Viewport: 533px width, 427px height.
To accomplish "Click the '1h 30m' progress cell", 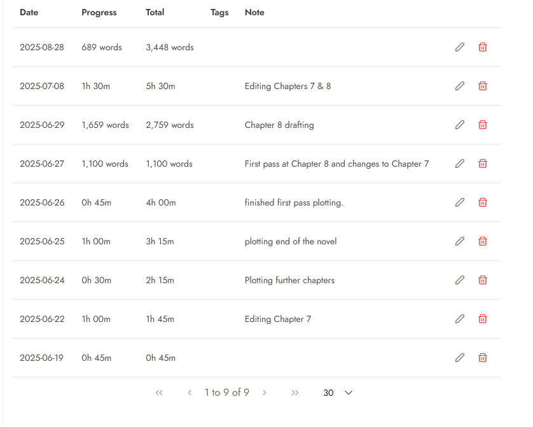I will (x=96, y=86).
